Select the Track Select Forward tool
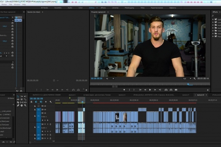The height and width of the screenshot is (147, 221). tap(21, 96)
